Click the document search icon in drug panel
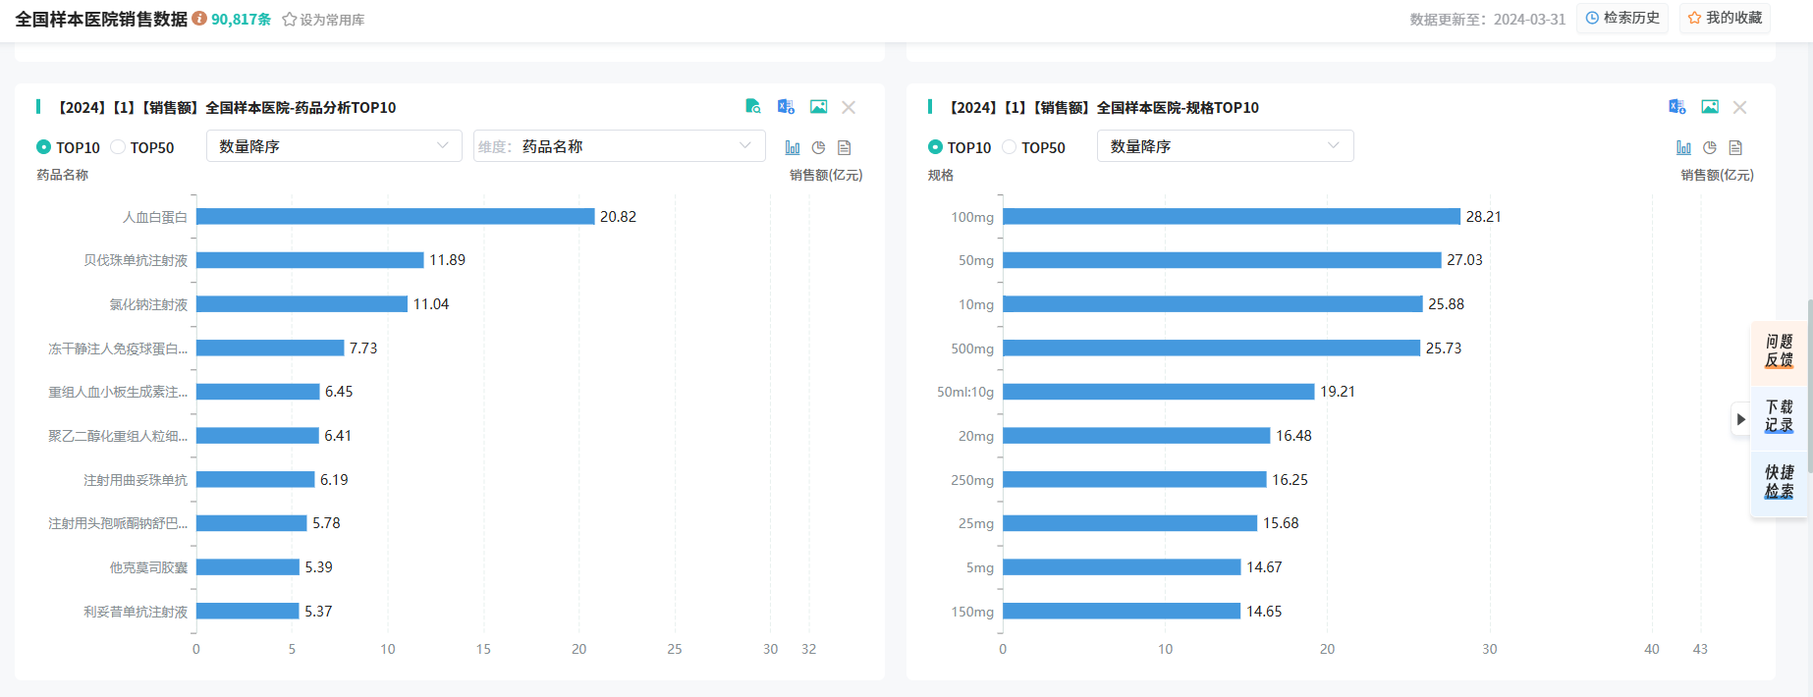This screenshot has width=1813, height=697. (x=753, y=107)
